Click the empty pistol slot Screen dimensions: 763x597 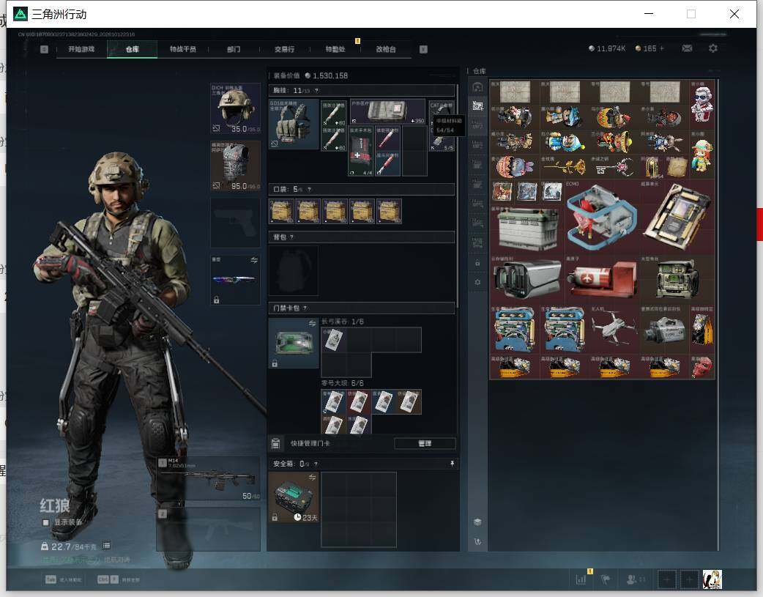[235, 223]
